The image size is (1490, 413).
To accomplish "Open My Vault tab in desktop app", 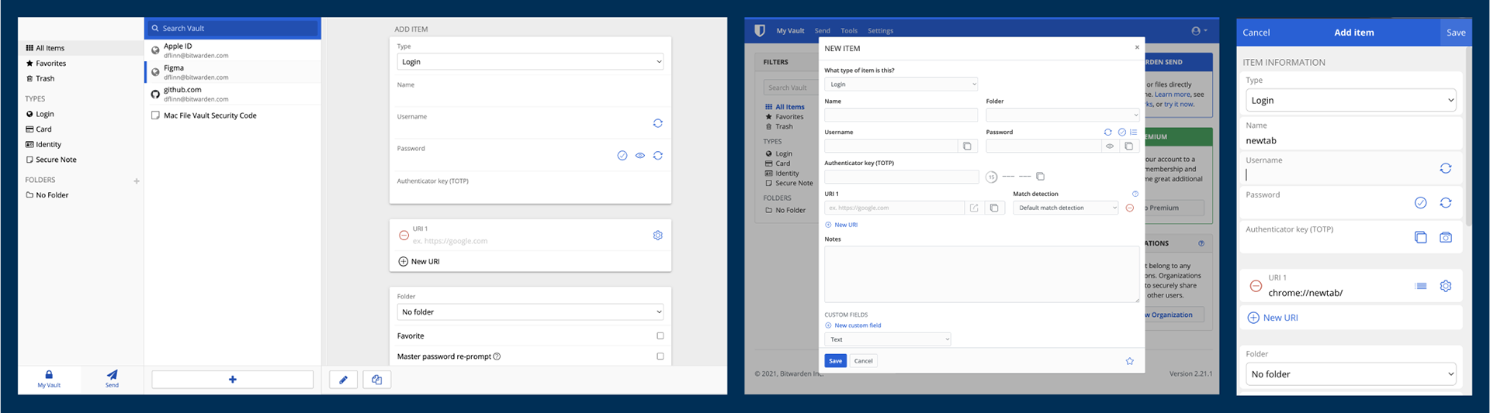I will 49,378.
